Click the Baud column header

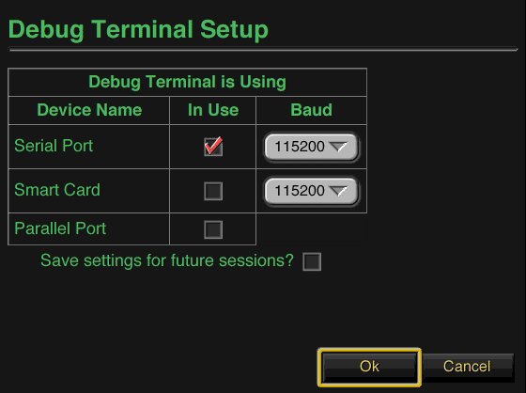point(311,110)
